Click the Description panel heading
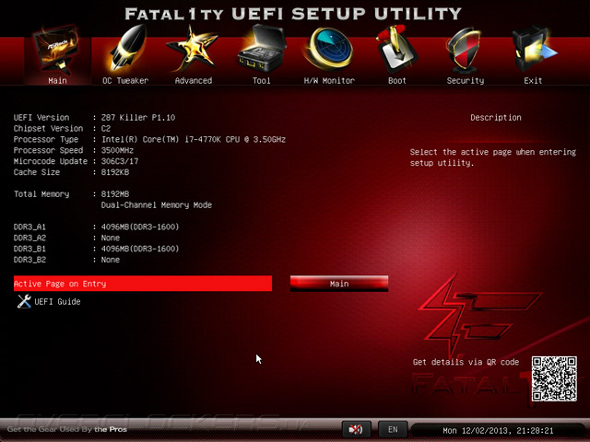 496,117
